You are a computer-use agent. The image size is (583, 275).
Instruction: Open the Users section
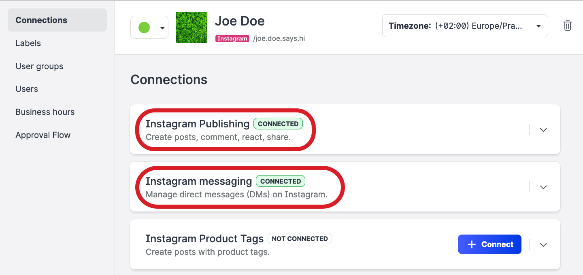27,89
